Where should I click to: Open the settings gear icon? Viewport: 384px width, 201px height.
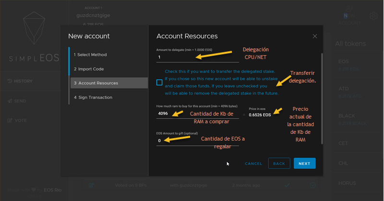373,16
